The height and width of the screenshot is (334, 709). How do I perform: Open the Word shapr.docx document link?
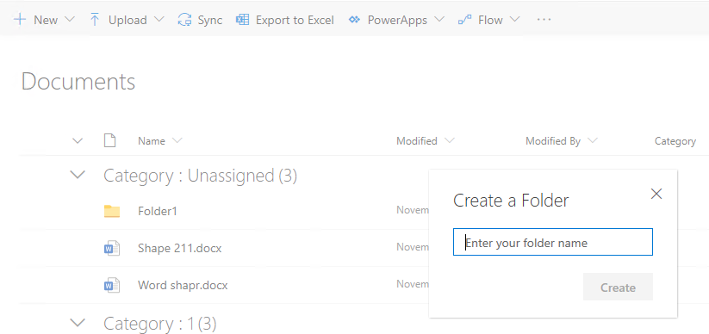[x=183, y=285]
